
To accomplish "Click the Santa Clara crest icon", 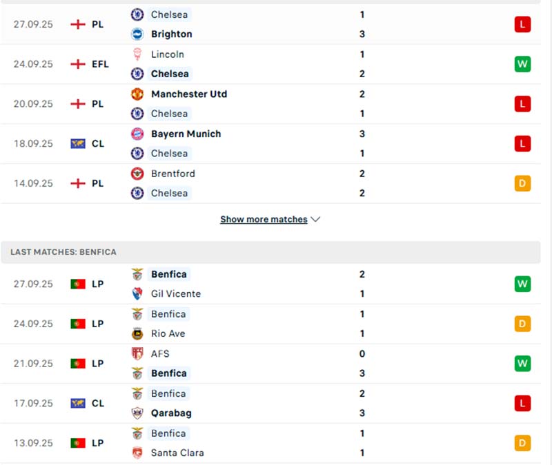I will click(x=137, y=453).
